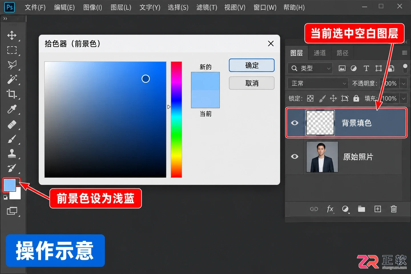
Task: Create new fill or adjustment layer
Action: (346, 209)
